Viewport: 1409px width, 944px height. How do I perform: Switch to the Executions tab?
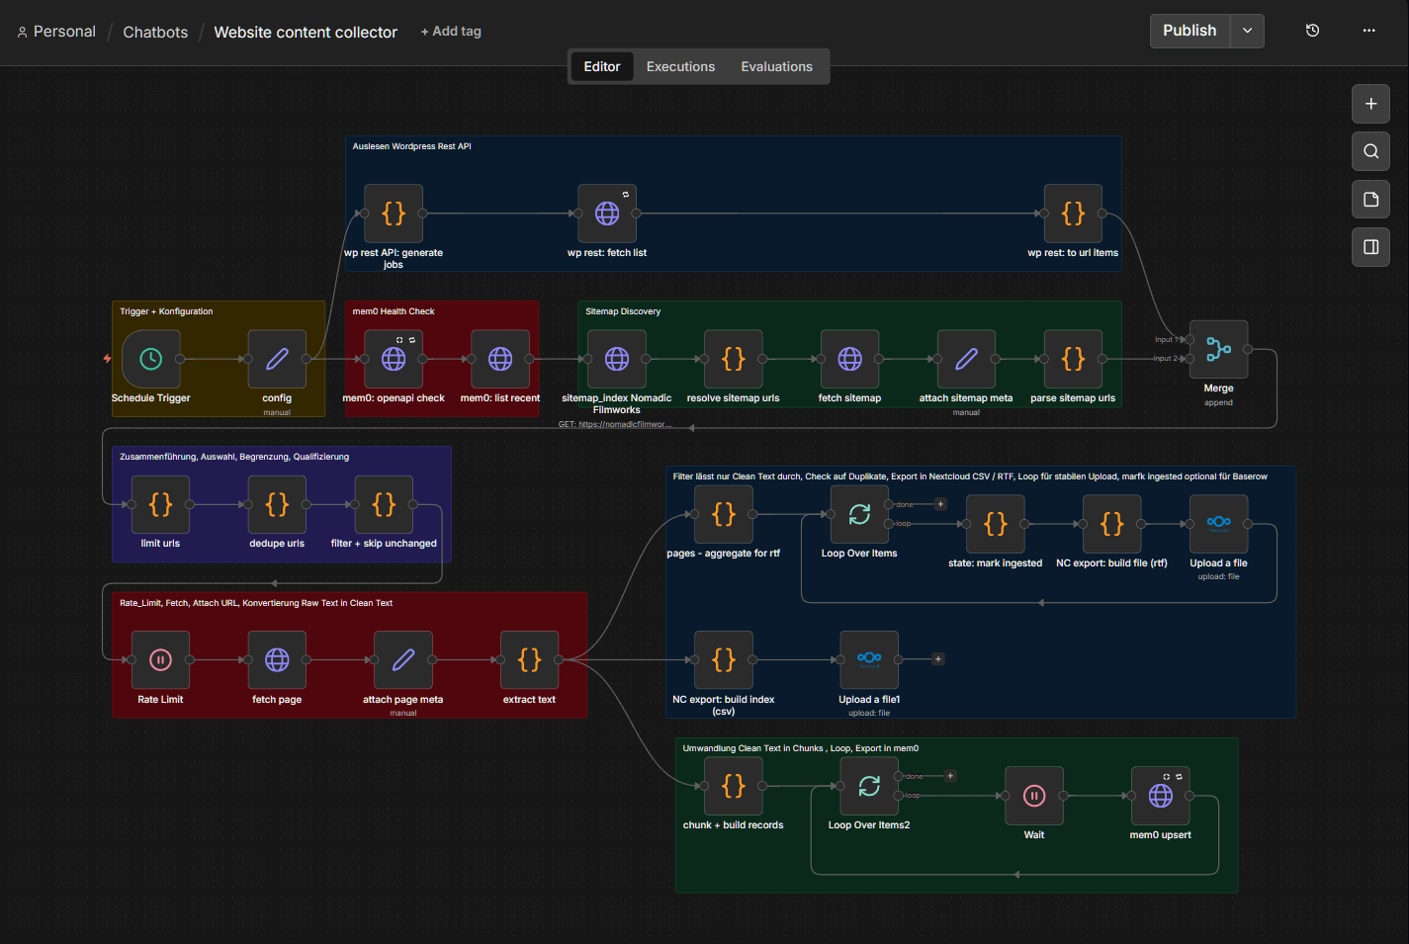point(680,66)
